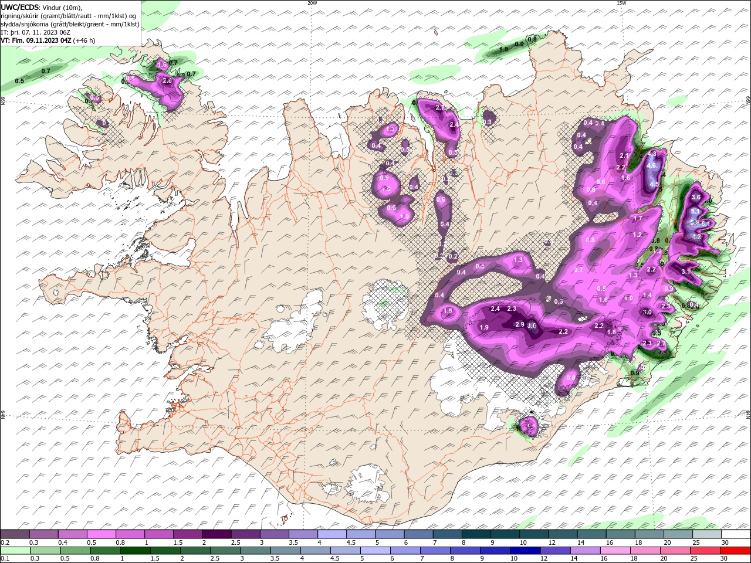
Task: Click the 15W longitude label
Action: pos(621,3)
